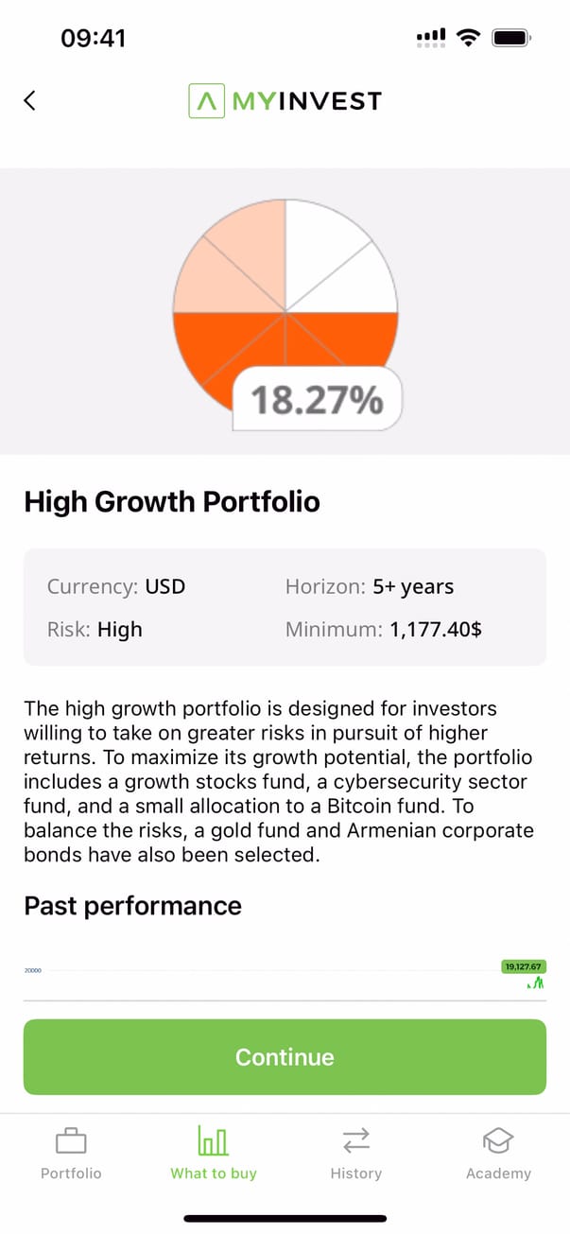Viewport: 570px width, 1234px height.
Task: Tap the MyInvest logo icon
Action: tap(206, 100)
